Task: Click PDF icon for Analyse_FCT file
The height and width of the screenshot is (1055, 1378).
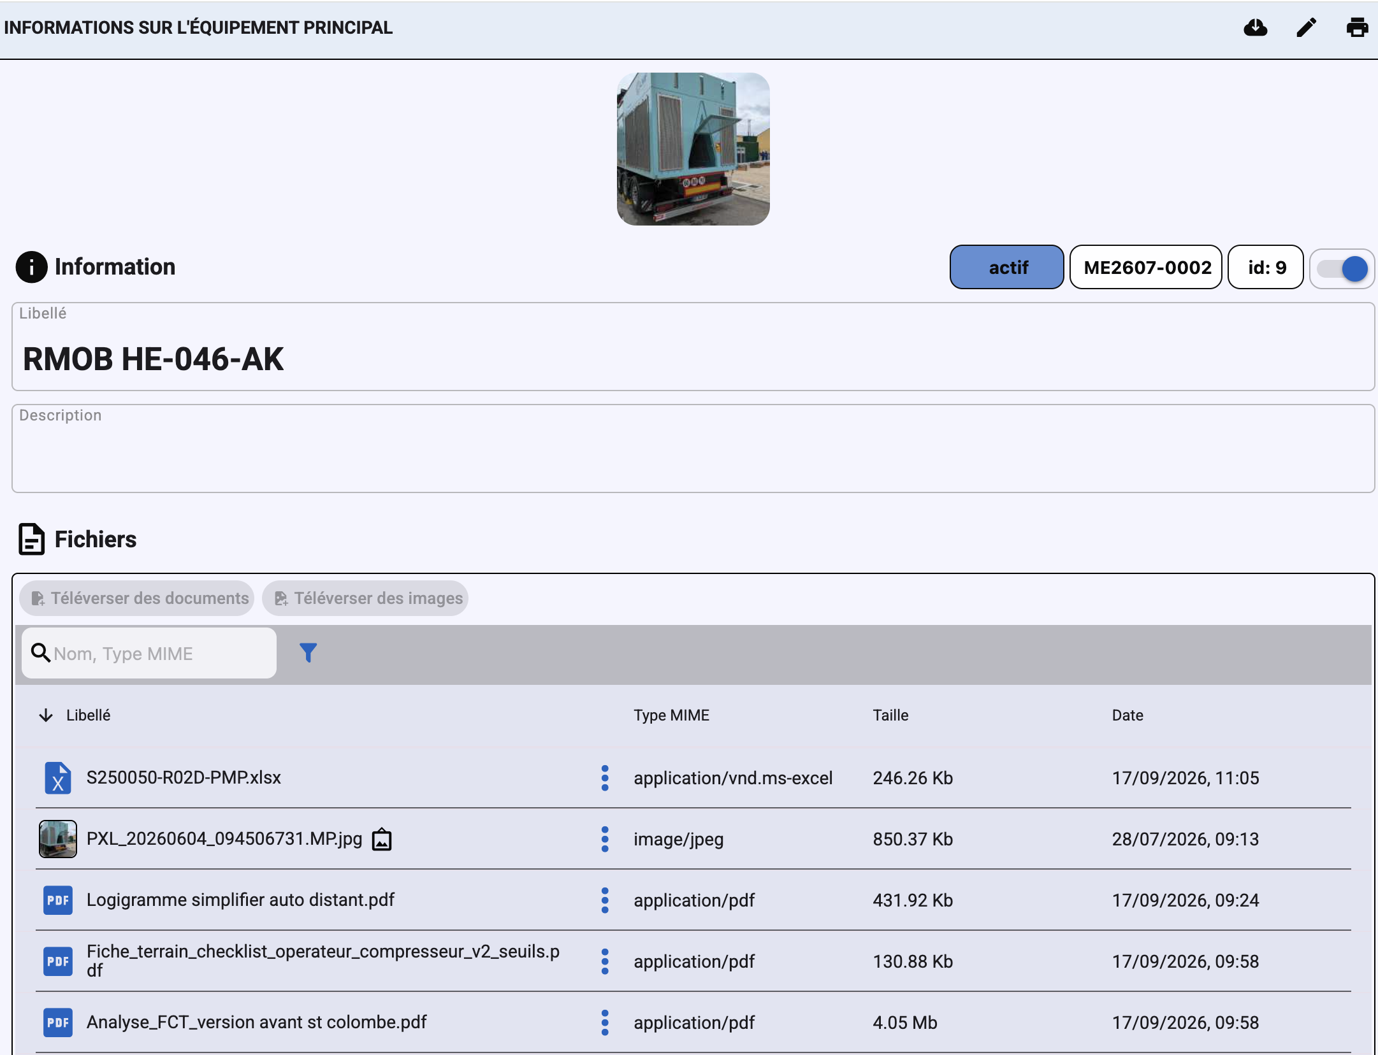Action: click(x=57, y=1023)
